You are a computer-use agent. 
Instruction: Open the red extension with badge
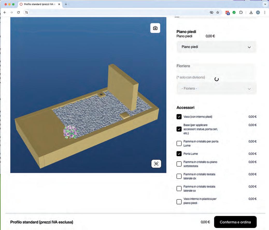pos(228,12)
